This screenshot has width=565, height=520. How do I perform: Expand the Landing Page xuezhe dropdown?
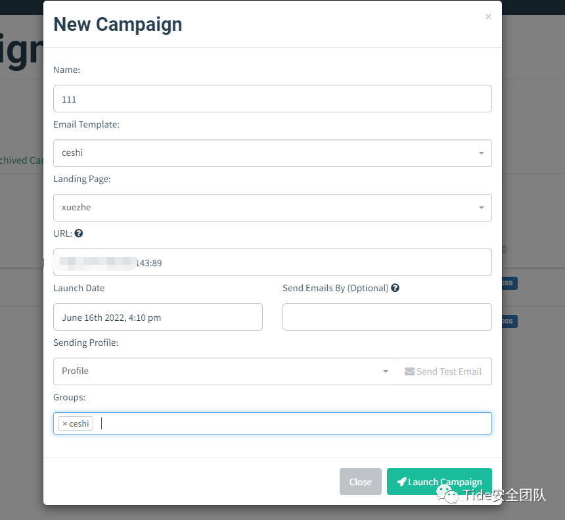[x=273, y=208]
